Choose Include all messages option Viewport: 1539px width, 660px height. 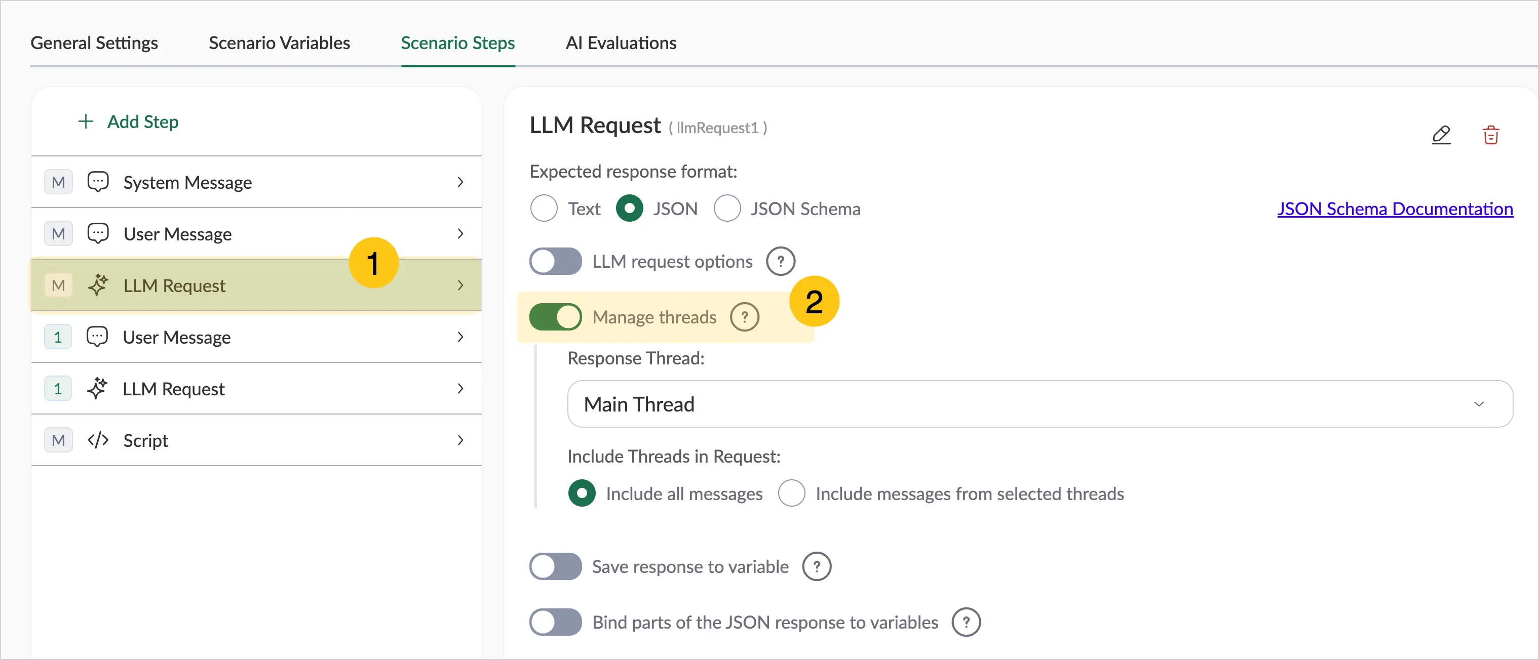(582, 493)
